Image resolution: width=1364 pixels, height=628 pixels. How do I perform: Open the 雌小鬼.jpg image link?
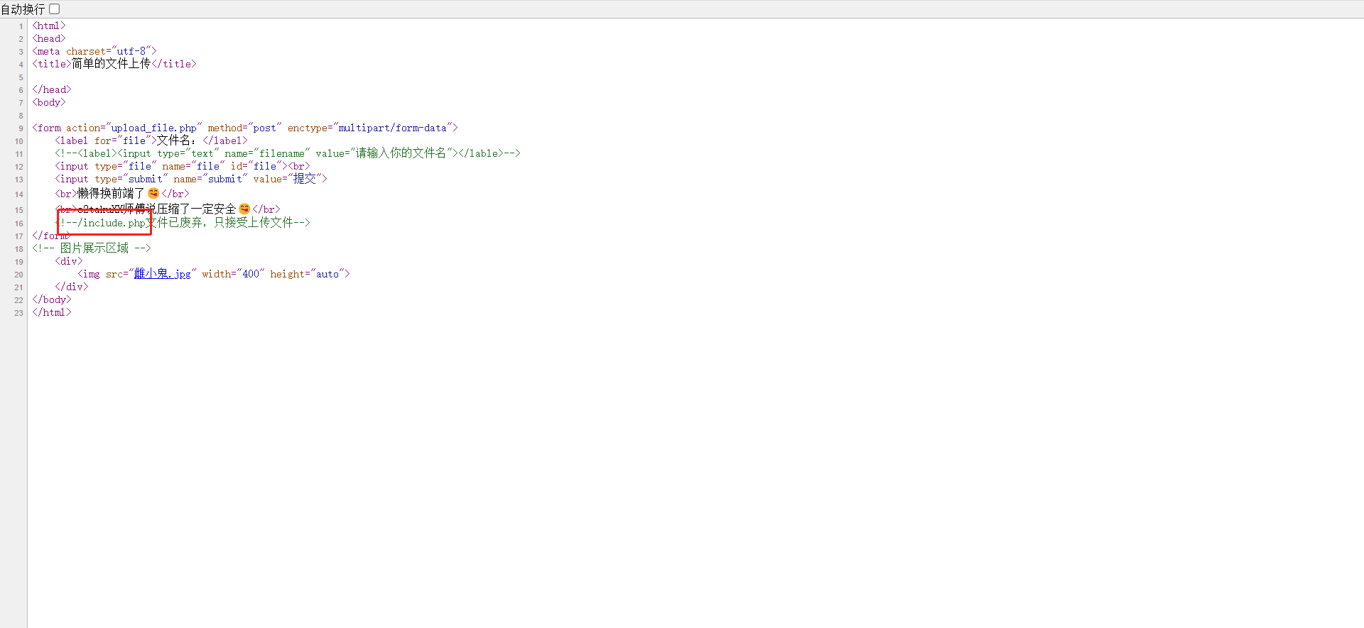point(162,274)
